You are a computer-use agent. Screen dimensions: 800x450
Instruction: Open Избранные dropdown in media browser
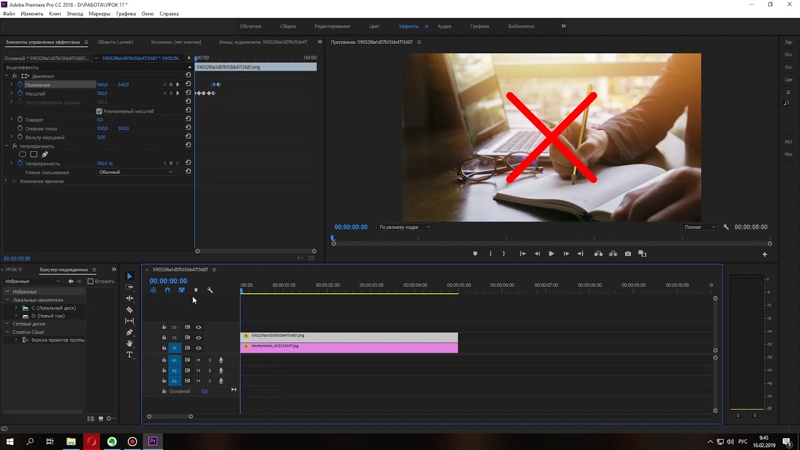(32, 281)
